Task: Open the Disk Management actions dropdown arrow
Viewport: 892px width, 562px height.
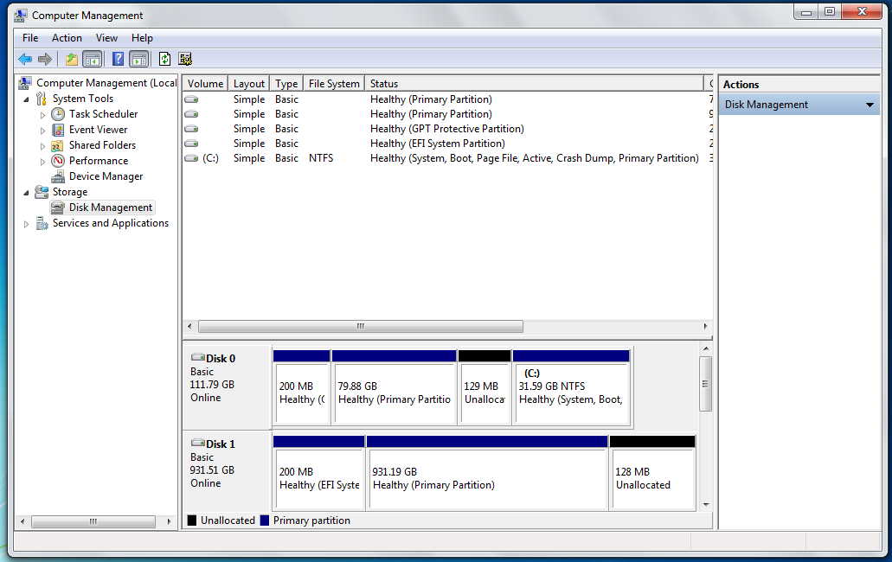Action: [x=870, y=105]
